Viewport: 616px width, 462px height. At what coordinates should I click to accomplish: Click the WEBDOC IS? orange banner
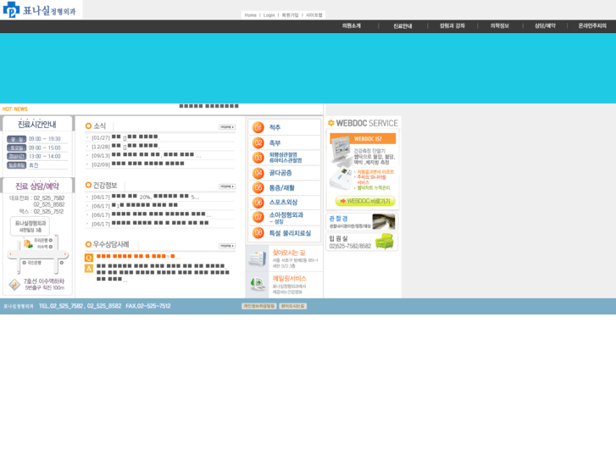click(x=363, y=138)
